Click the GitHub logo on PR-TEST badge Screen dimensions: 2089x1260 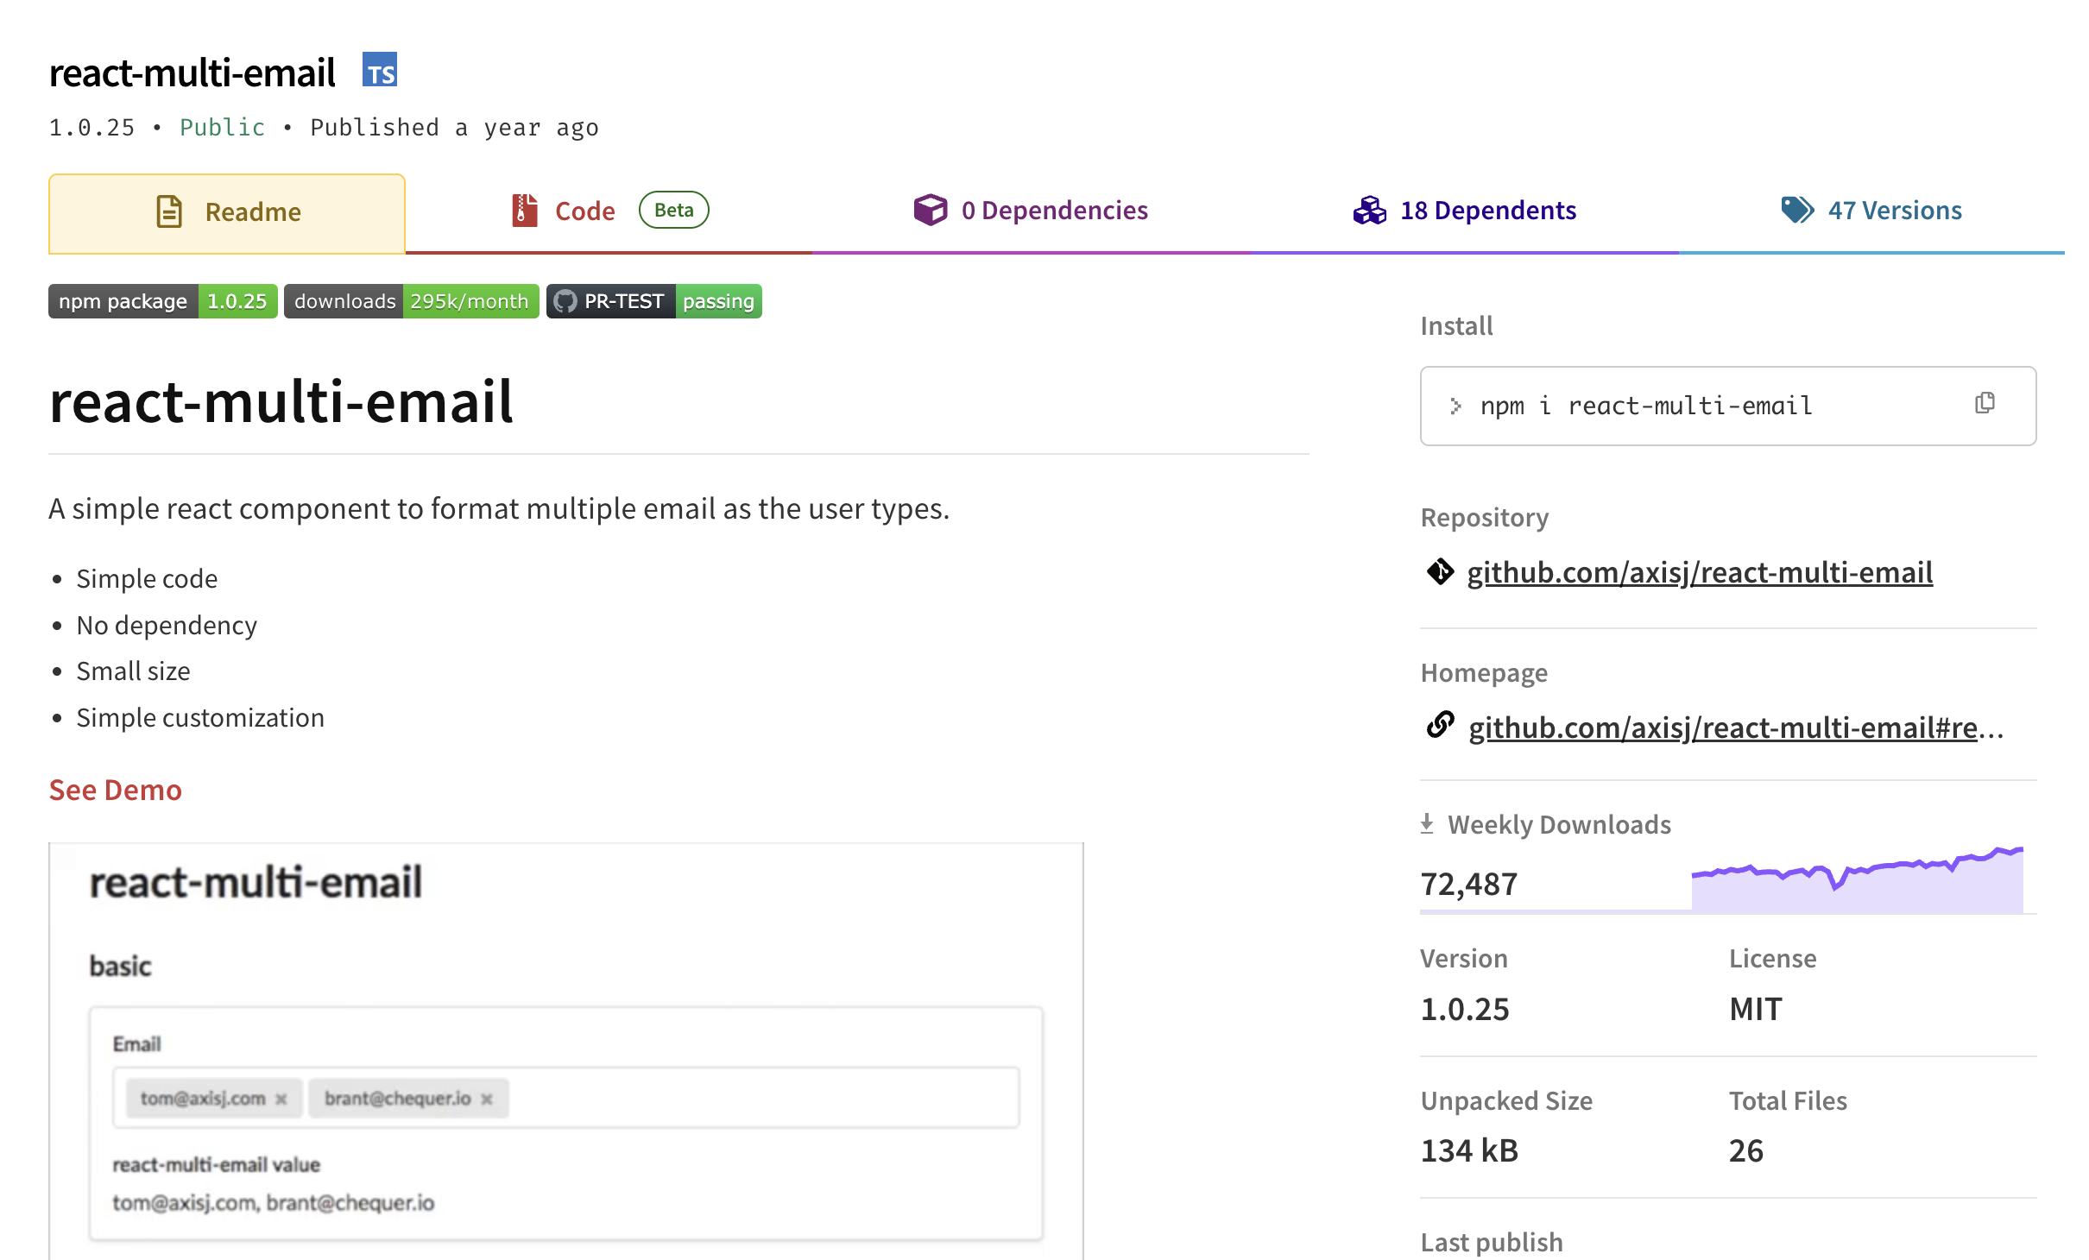pos(567,301)
